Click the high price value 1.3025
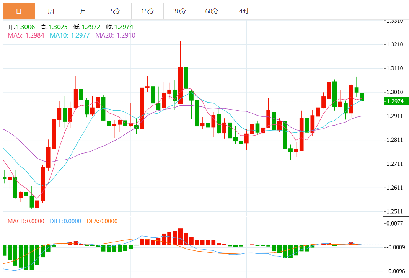 [x=58, y=27]
